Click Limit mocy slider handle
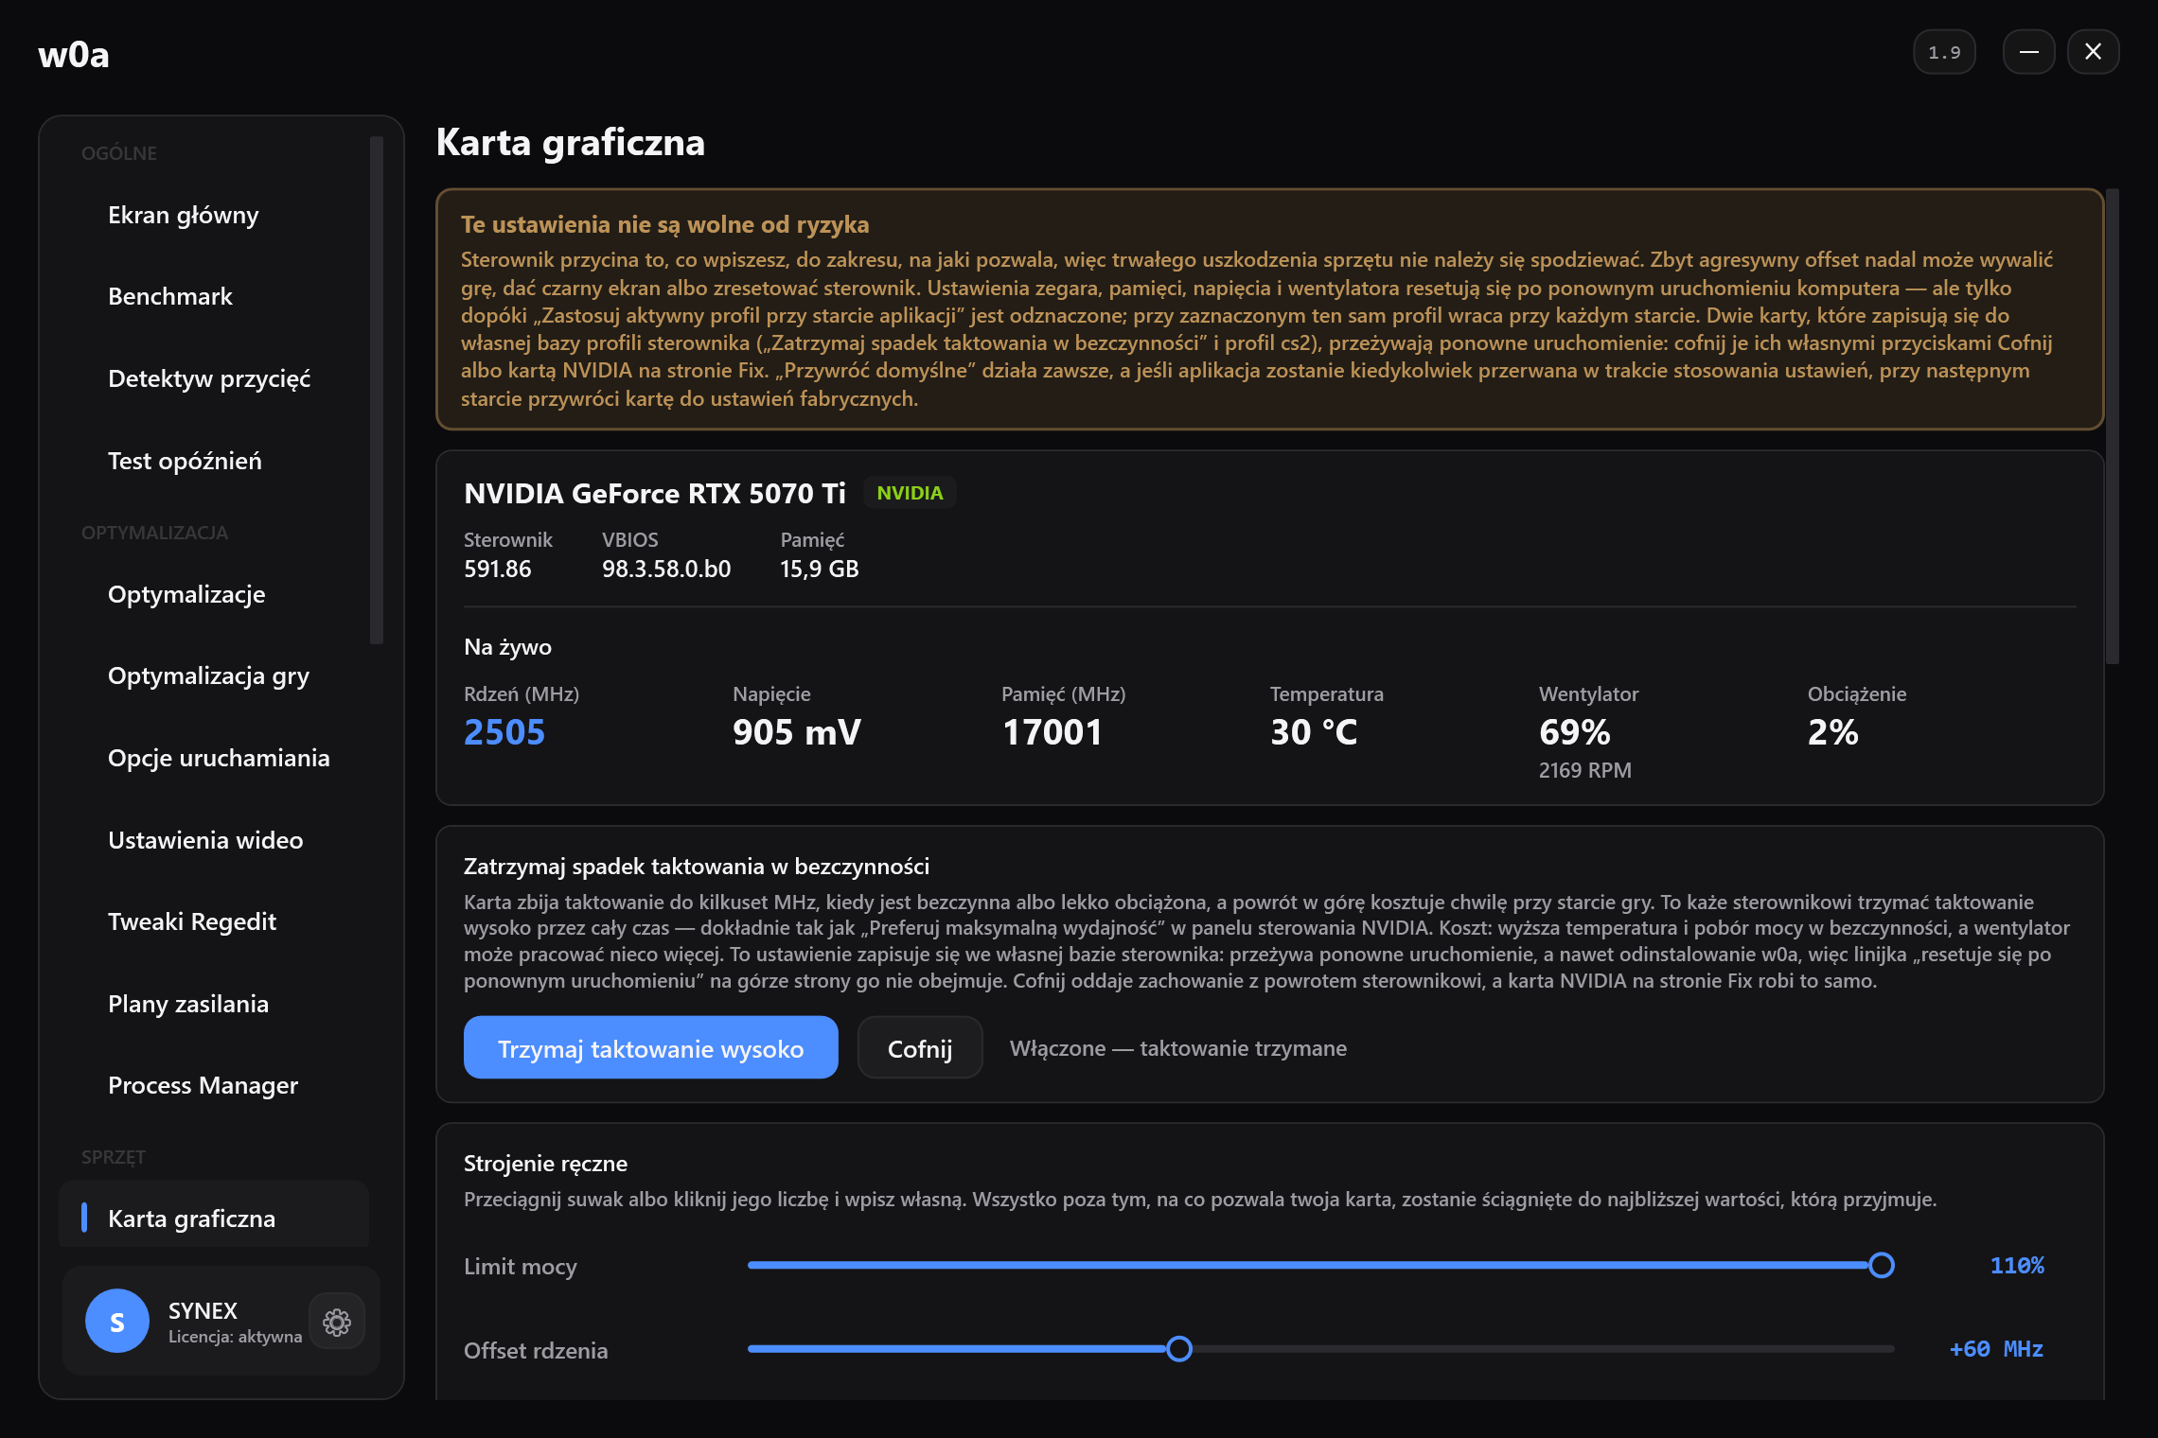The height and width of the screenshot is (1438, 2158). tap(1882, 1265)
